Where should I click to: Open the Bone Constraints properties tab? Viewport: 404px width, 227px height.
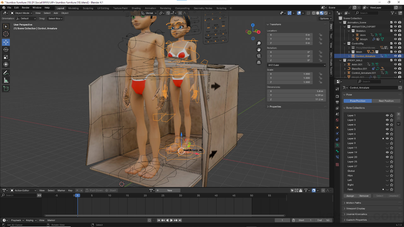point(337,157)
